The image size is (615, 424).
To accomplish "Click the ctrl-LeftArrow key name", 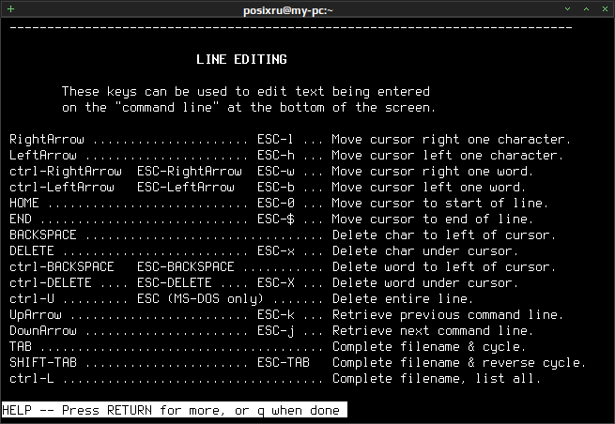I will [x=62, y=187].
